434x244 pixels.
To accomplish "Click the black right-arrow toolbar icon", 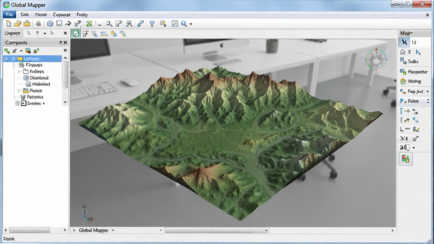I will 68,24.
